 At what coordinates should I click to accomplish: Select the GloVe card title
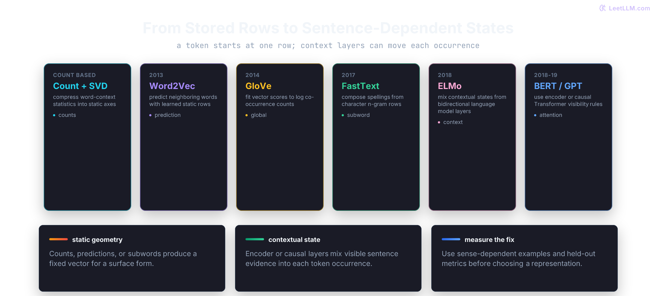258,86
